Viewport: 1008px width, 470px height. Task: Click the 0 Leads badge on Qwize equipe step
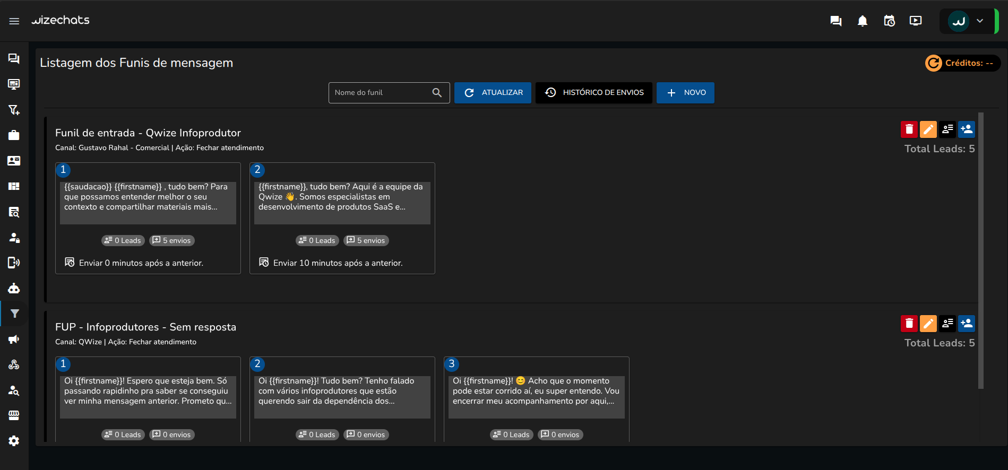tap(317, 240)
